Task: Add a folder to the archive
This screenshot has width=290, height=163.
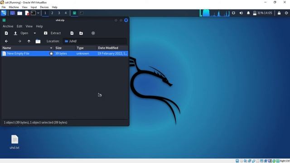Action: [81, 33]
